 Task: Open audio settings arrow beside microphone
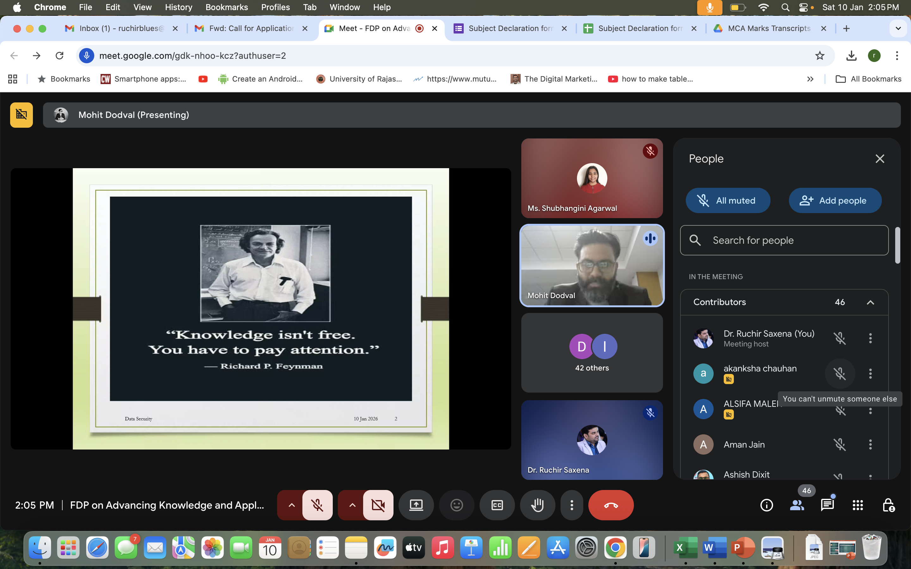coord(291,505)
